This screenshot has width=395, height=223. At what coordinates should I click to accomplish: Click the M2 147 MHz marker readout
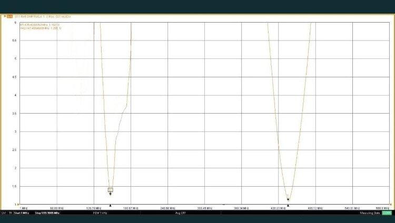[x=40, y=28]
